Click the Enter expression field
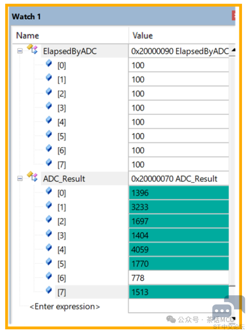249x334 pixels. coord(64,306)
